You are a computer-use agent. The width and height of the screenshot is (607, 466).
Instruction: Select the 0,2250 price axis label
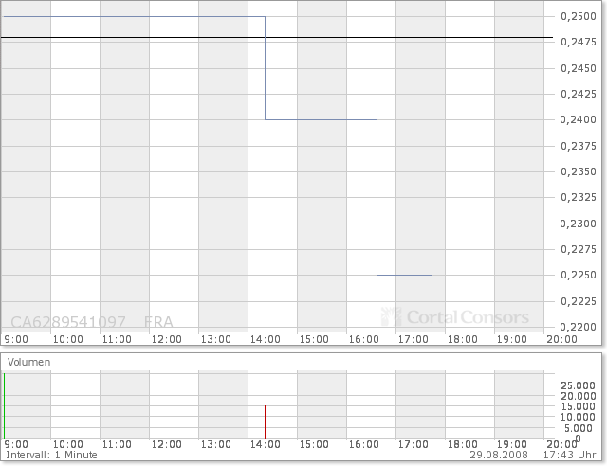point(579,275)
